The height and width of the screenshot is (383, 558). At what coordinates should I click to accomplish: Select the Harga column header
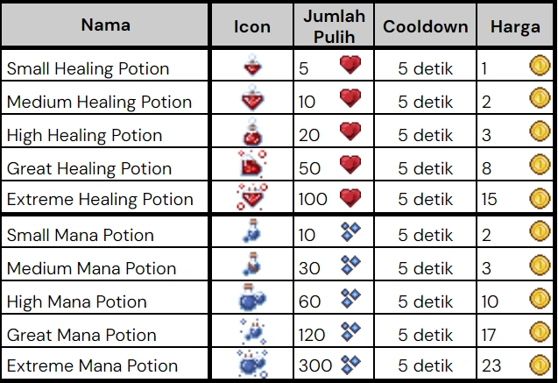click(x=515, y=26)
